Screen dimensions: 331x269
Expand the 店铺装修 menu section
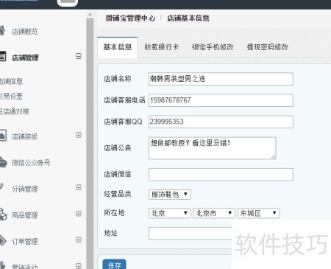coord(79,135)
